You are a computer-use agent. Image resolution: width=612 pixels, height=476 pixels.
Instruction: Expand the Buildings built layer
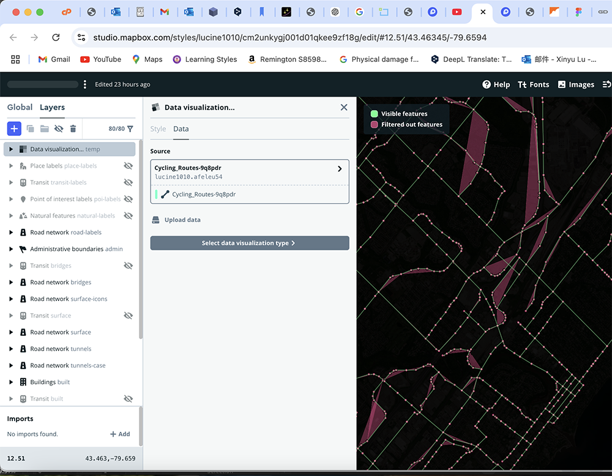pyautogui.click(x=10, y=381)
